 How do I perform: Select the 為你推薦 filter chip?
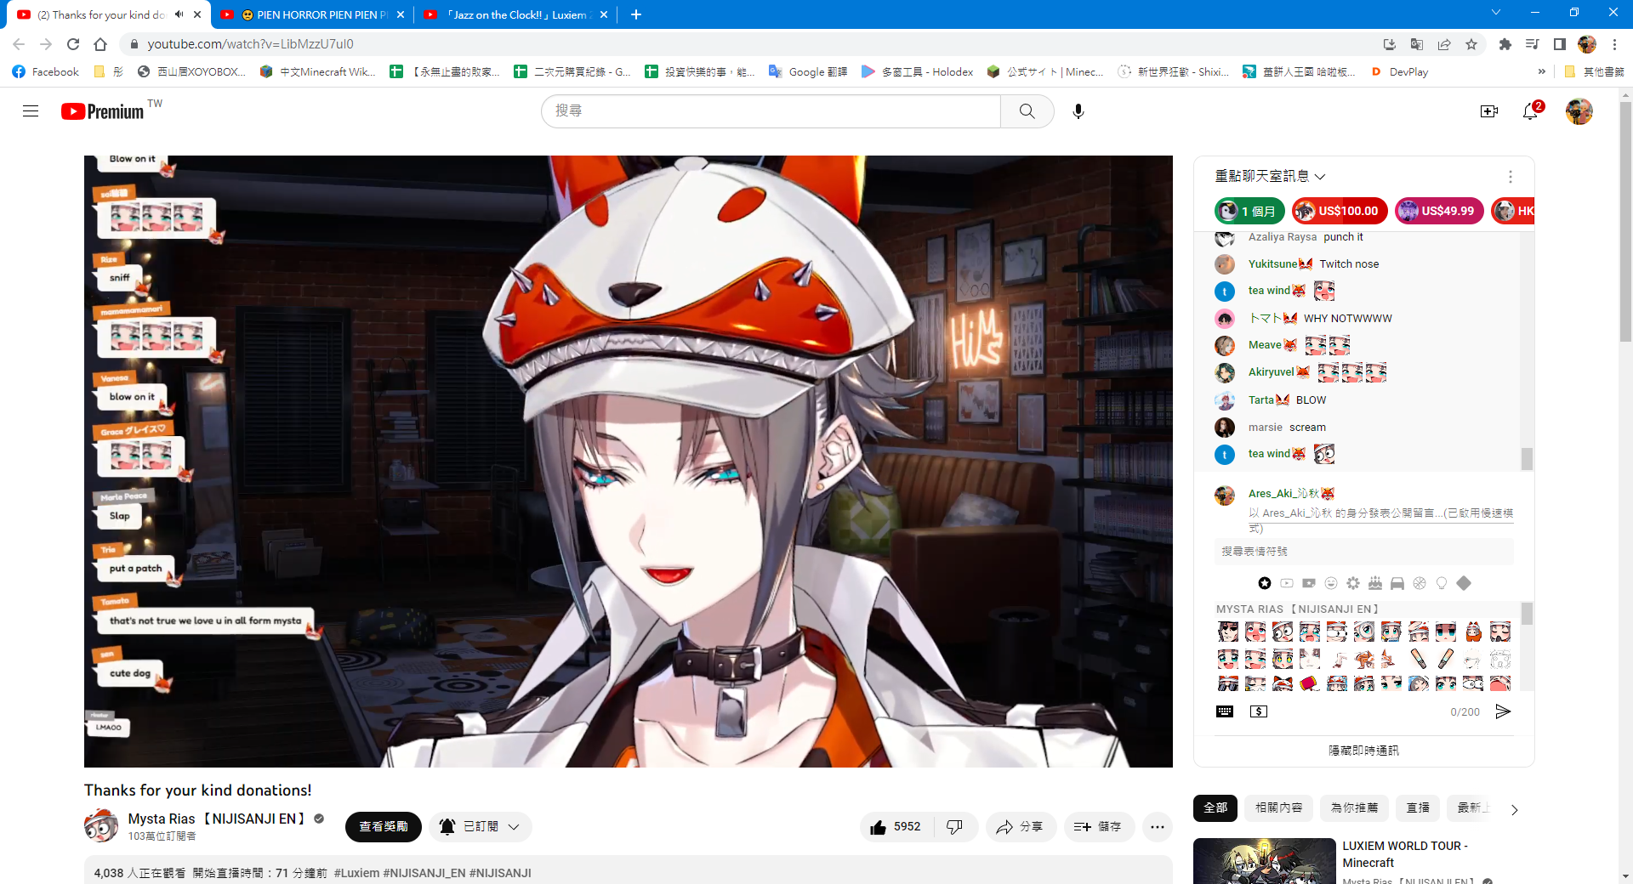[x=1354, y=807]
